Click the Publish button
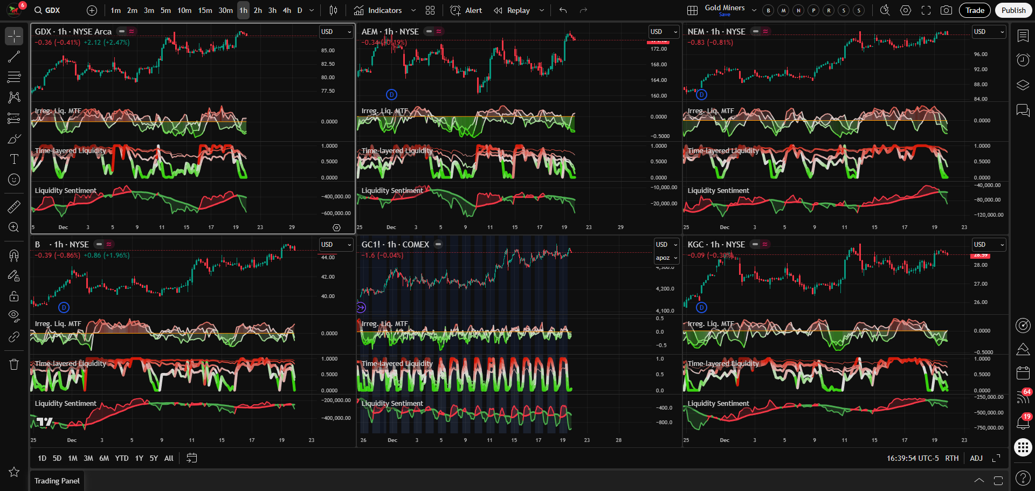The image size is (1035, 491). 1013,10
